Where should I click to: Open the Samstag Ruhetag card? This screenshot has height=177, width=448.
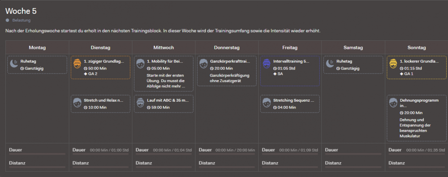coord(353,65)
